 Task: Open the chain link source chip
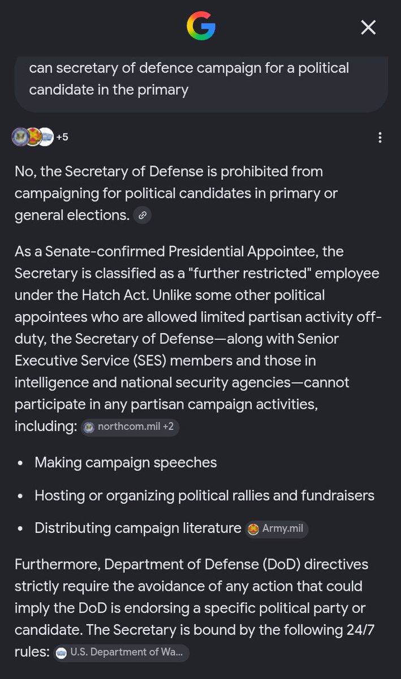[x=143, y=215]
